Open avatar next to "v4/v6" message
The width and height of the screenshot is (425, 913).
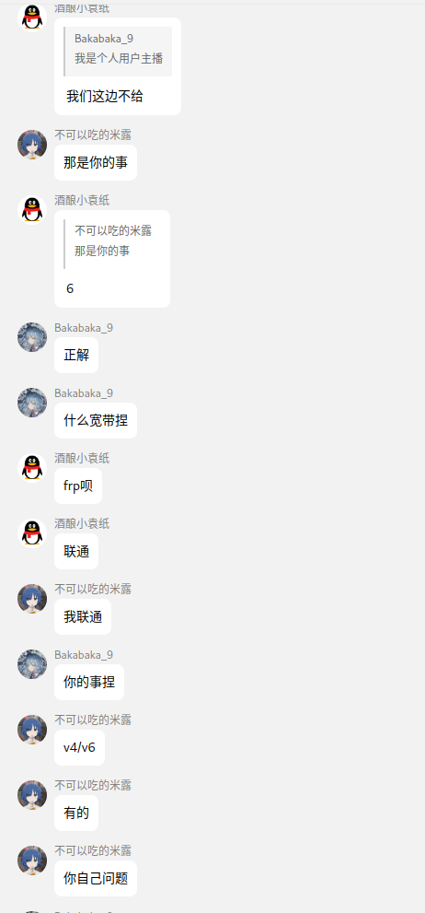tap(32, 730)
